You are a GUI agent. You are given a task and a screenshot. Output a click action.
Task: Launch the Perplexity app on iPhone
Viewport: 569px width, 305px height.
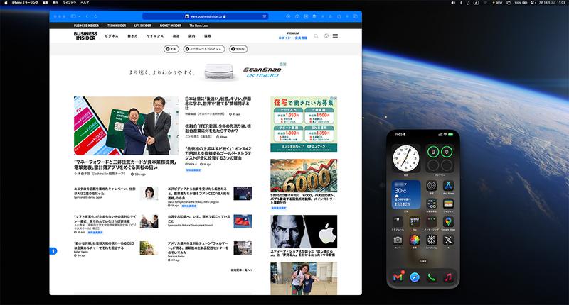pos(432,240)
